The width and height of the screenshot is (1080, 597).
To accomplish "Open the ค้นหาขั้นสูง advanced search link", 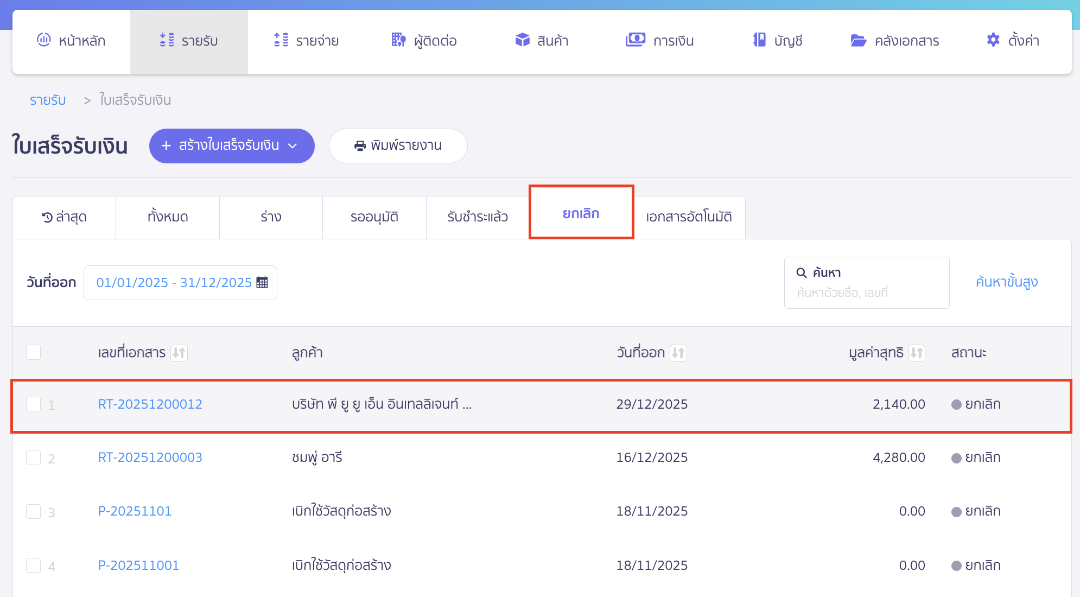I will point(1006,282).
